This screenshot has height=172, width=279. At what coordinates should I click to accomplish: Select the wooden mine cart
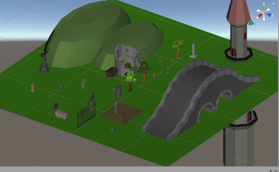click(x=112, y=73)
